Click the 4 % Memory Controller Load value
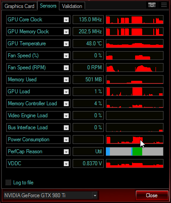171x203 pixels. click(x=88, y=103)
